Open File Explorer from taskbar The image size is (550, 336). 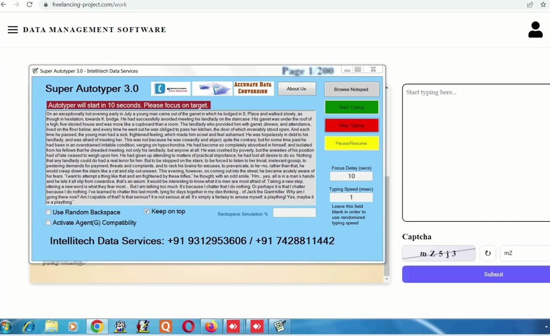51,327
